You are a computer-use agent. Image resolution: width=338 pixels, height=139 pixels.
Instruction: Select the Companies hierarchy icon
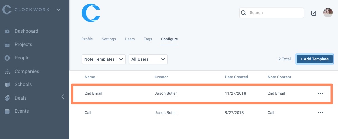(x=7, y=72)
